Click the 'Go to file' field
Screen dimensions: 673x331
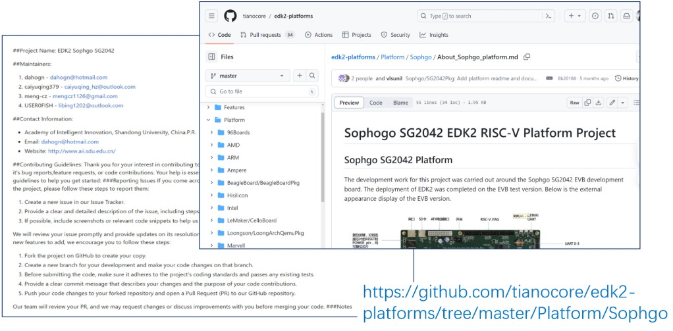[262, 91]
